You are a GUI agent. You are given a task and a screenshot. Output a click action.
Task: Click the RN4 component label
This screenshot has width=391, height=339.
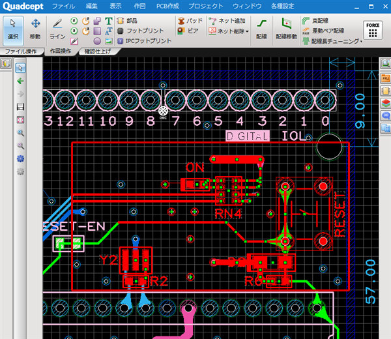(229, 214)
